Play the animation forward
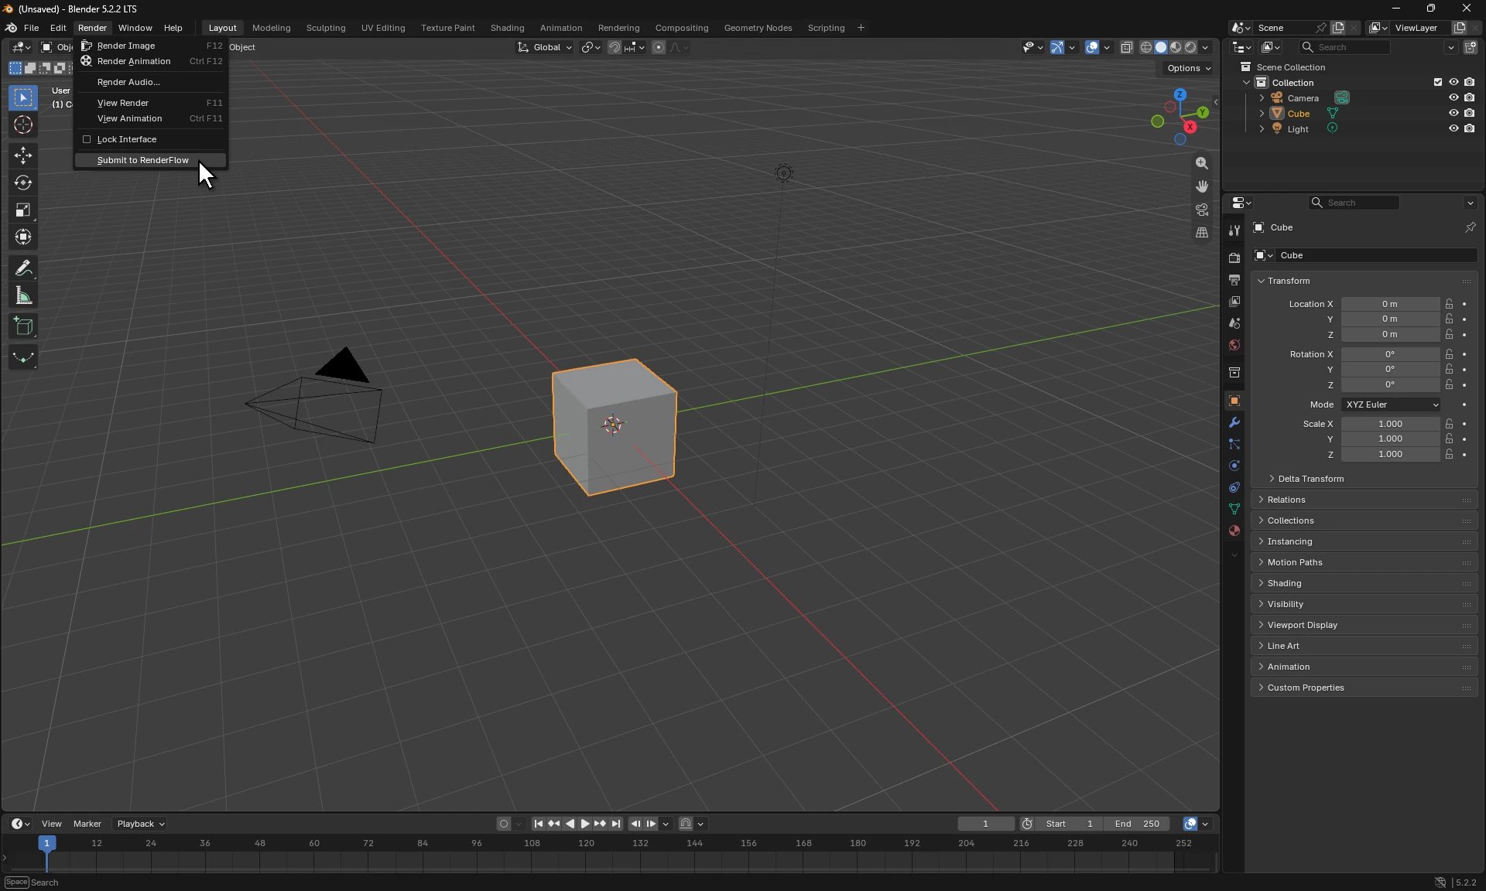This screenshot has height=891, width=1486. pyautogui.click(x=585, y=824)
